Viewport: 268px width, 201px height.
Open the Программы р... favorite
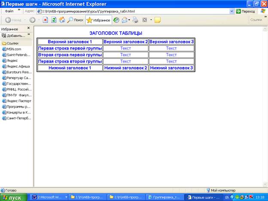click(x=16, y=107)
